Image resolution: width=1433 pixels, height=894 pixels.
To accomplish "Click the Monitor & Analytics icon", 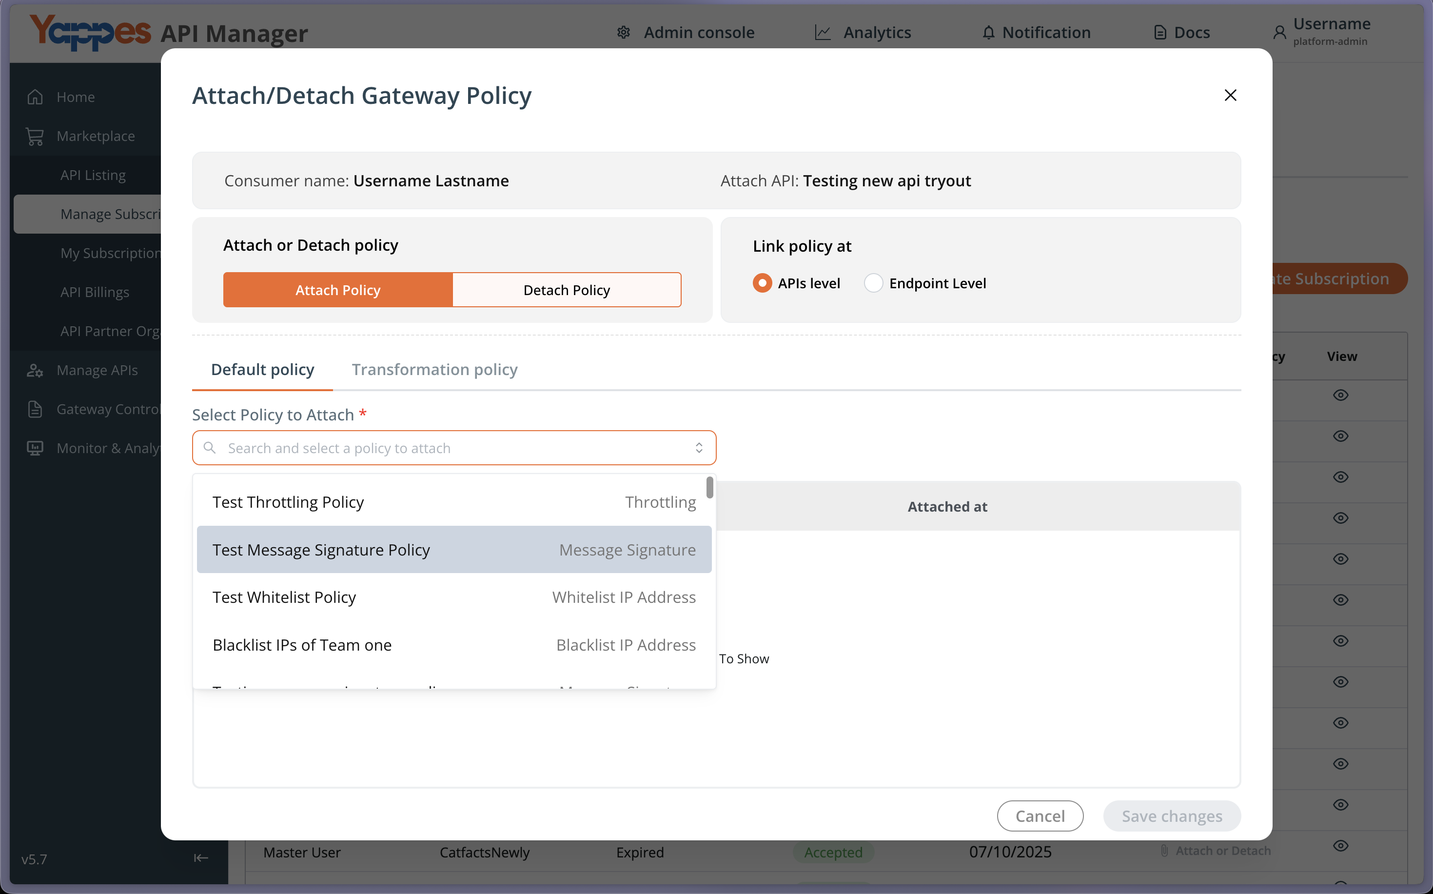I will pos(35,448).
